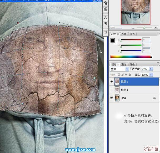
Task: Click the 图层 1 layer thumbnail
Action: (117, 90)
